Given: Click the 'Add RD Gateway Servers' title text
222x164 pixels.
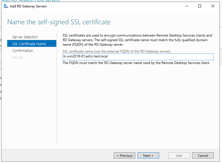Looking at the screenshot, I should pos(28,6).
